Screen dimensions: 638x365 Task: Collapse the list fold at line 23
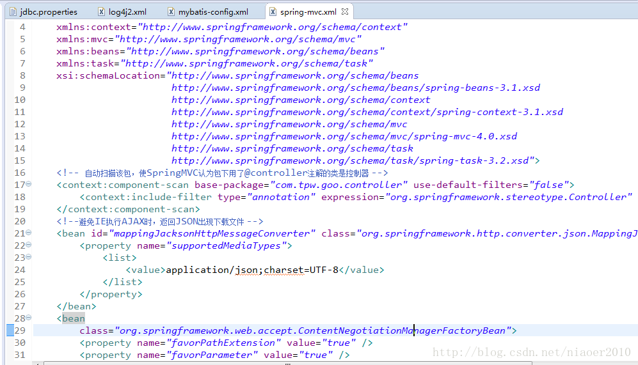click(x=29, y=257)
